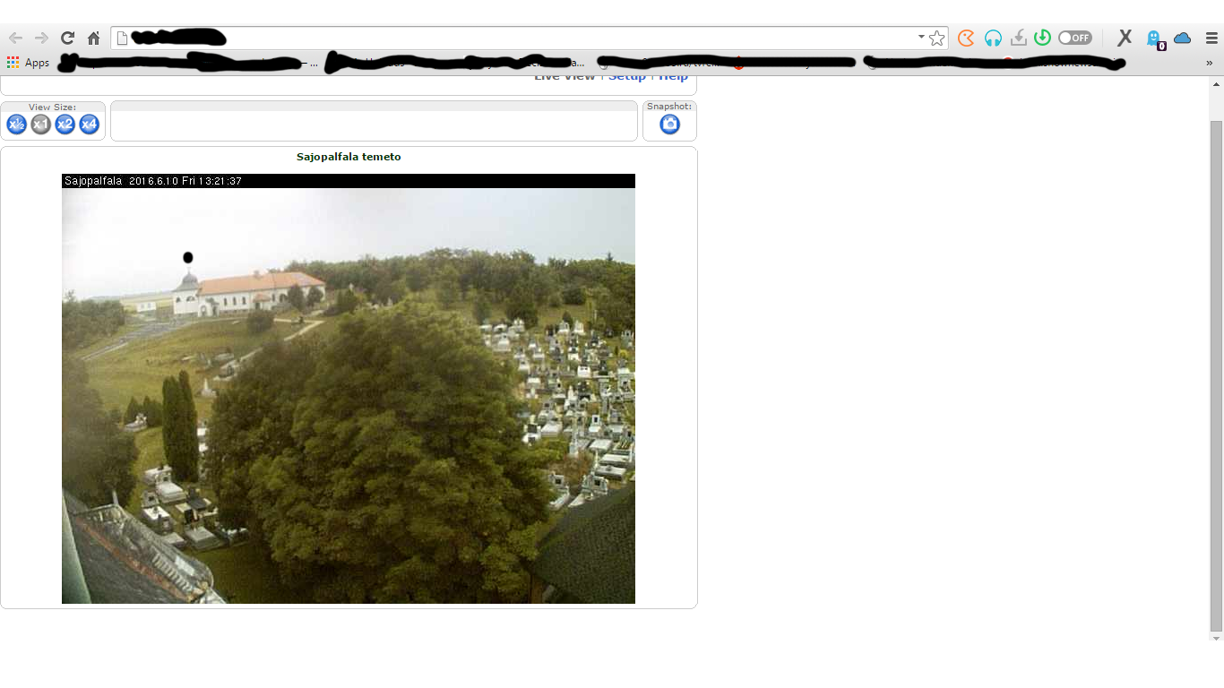Expand the bookmarks overflow chevron
Screen dimensions: 1224x688
click(1210, 63)
